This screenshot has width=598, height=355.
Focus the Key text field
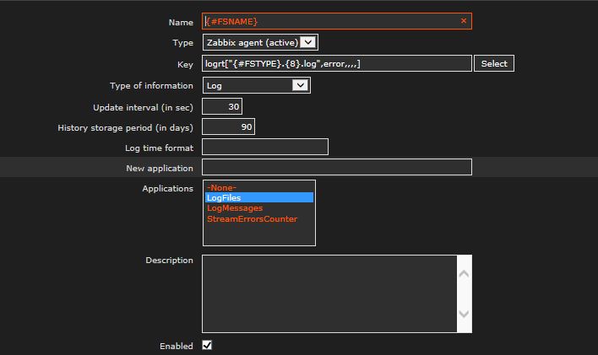[336, 63]
